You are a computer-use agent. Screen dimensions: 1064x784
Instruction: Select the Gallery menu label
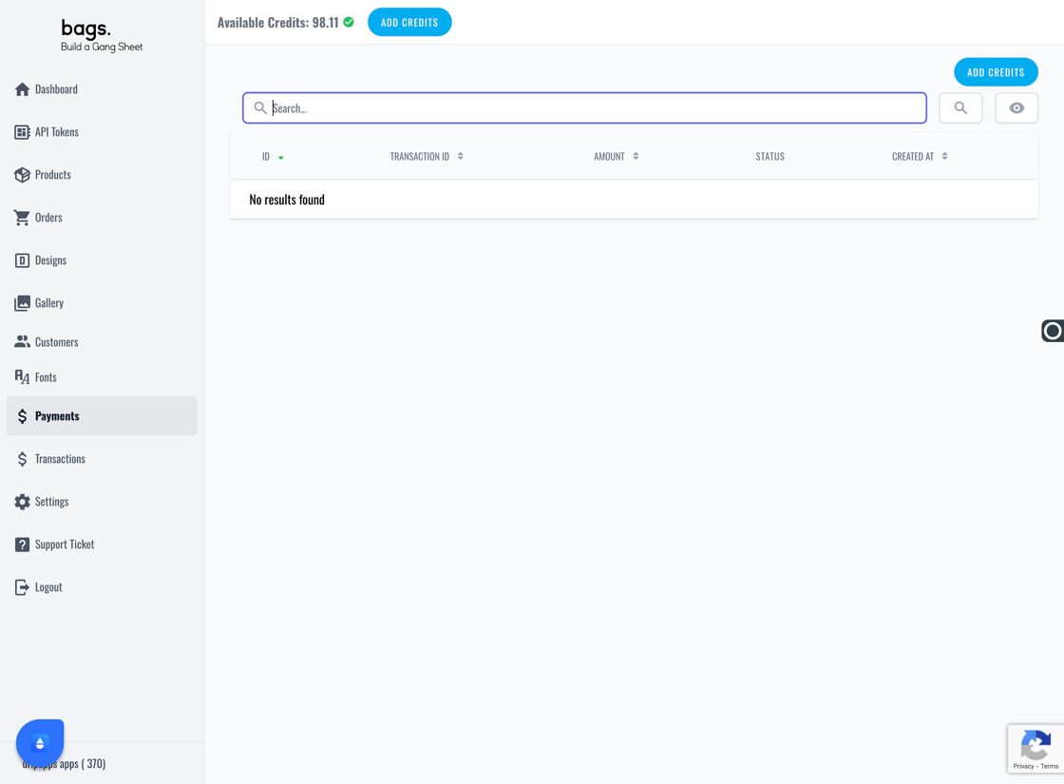49,303
